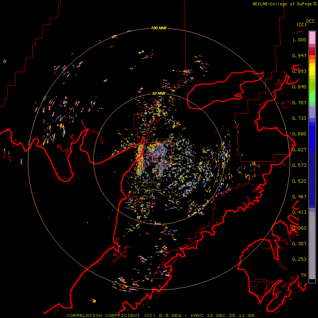This screenshot has height=318, width=318.
Task: Click the gray lower color bar segment
Action: tap(312, 246)
